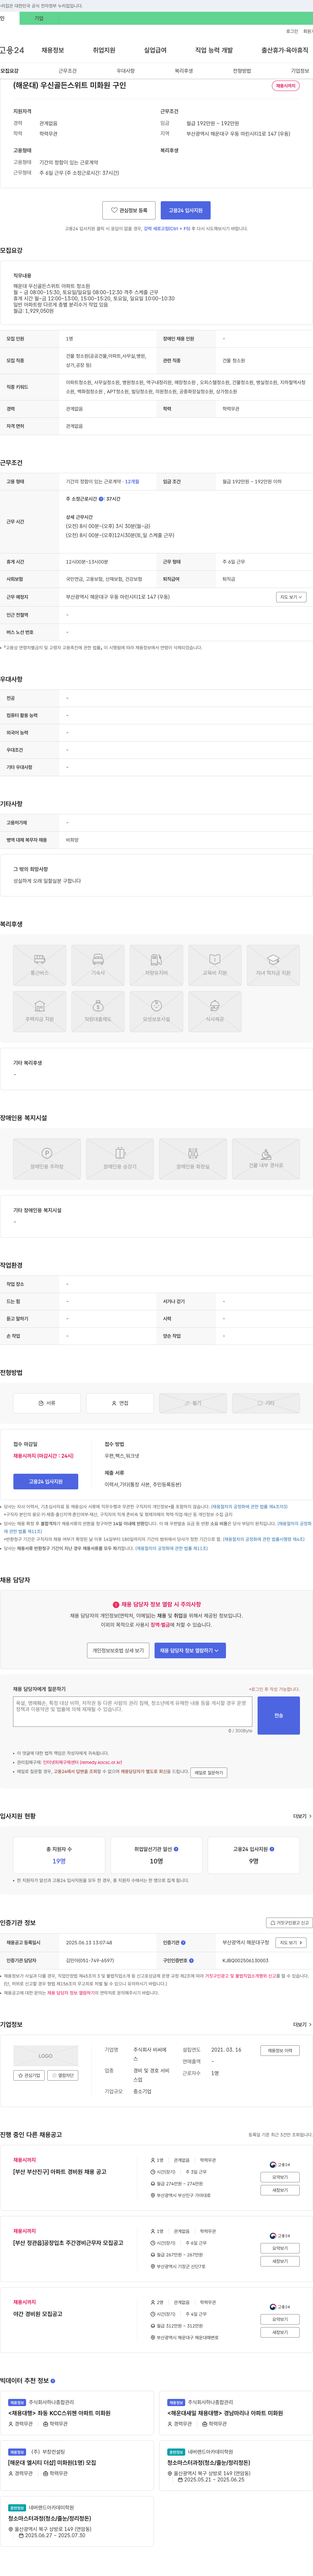Screen dimensions: 313x2576
Task: Open the 출산휴가·육아휴직 menu
Action: pos(285,50)
